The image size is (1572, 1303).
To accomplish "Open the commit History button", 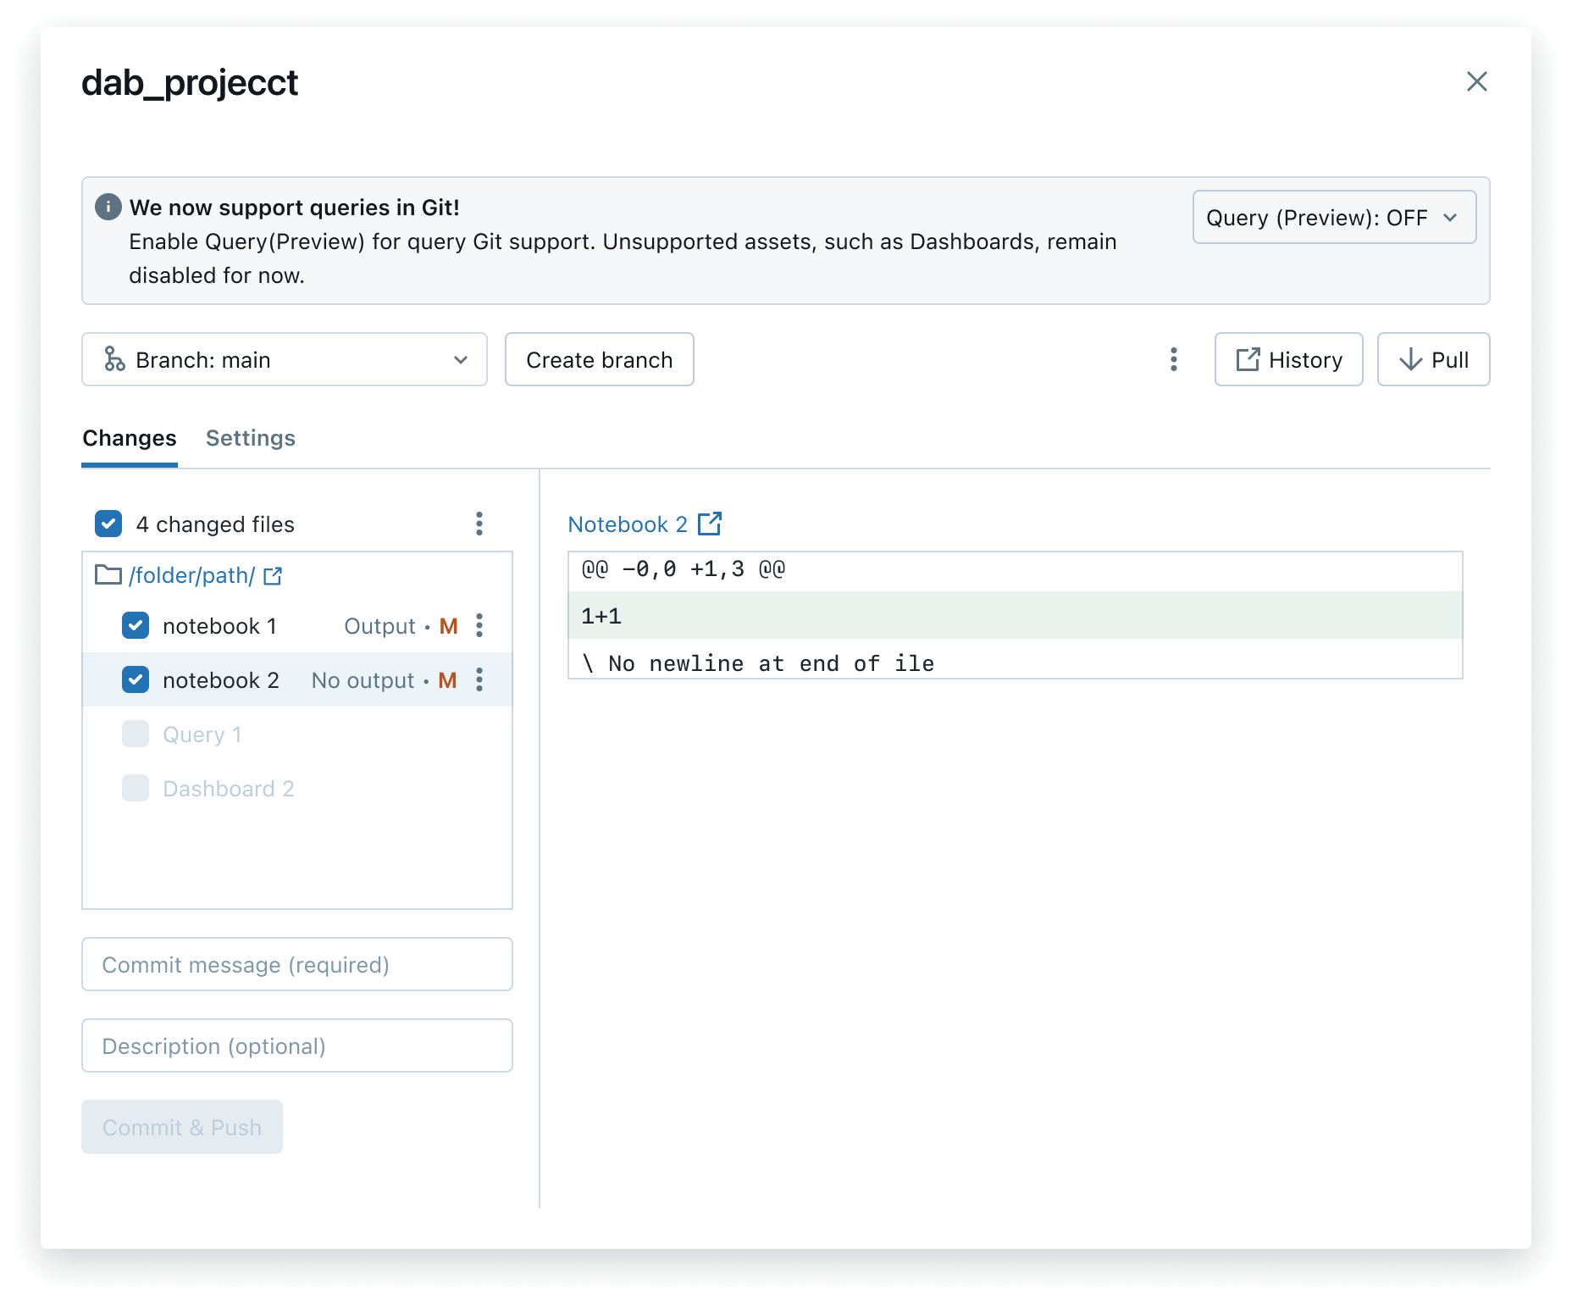I will point(1288,359).
